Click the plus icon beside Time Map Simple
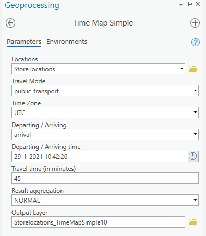This screenshot has height=236, width=206. 195,23
